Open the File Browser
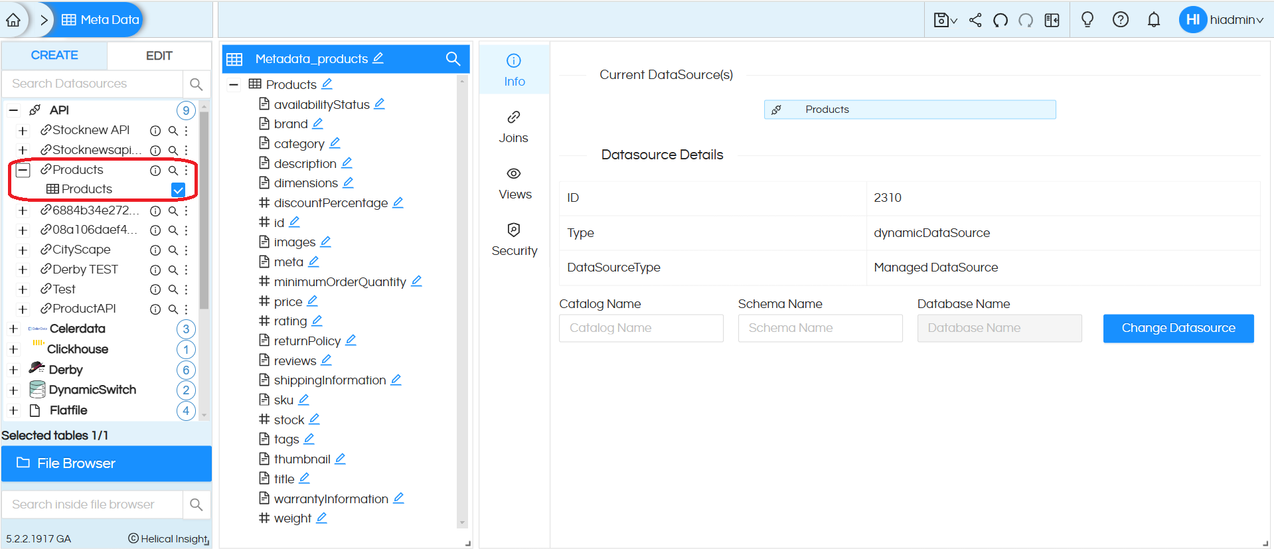The image size is (1274, 549). [x=106, y=463]
